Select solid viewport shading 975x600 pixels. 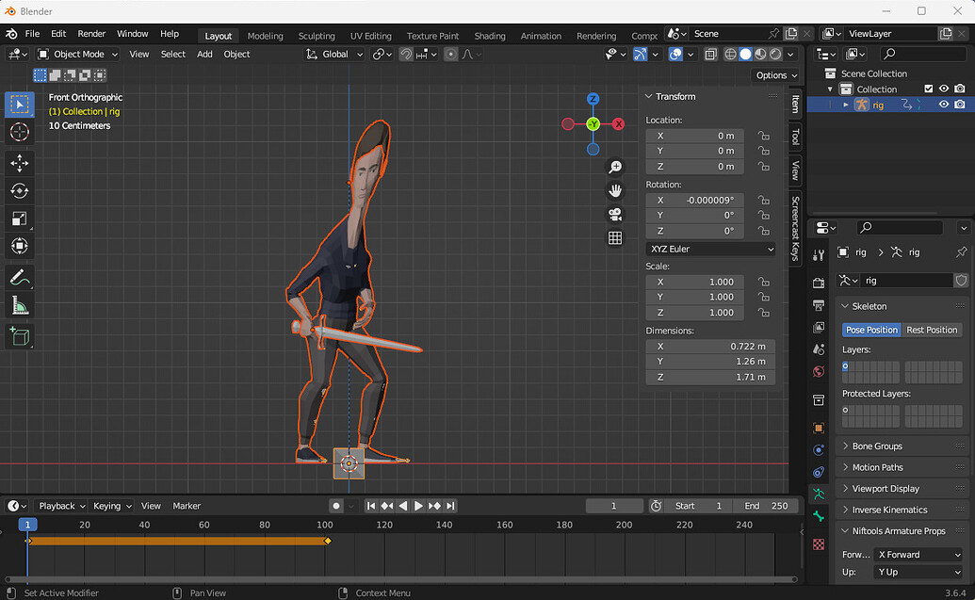point(745,54)
